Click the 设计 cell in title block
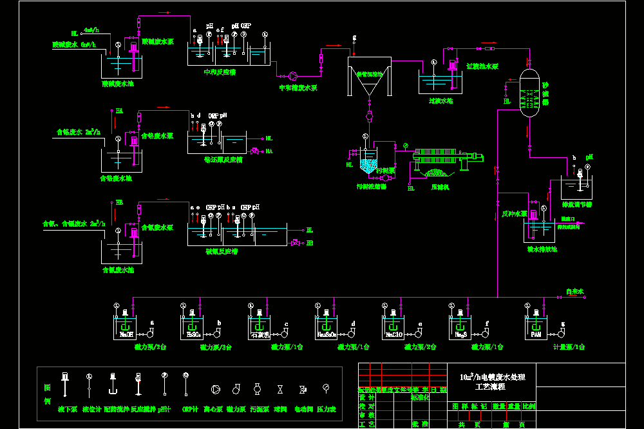The width and height of the screenshot is (644, 429). (x=367, y=398)
